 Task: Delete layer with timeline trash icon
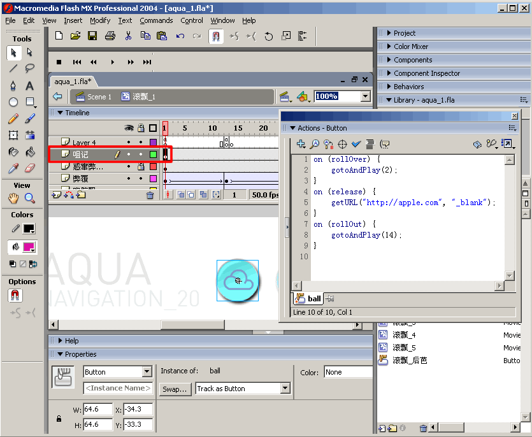(150, 195)
